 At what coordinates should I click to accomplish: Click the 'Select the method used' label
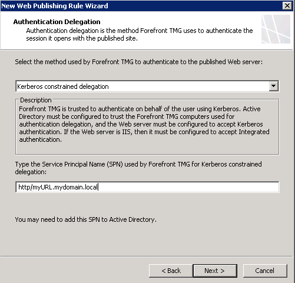138,62
